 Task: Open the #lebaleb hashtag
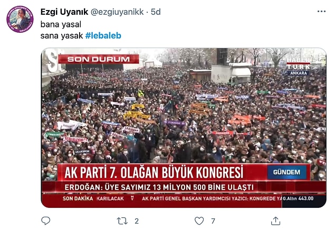tap(103, 35)
